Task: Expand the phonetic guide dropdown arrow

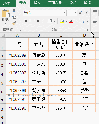Action: pyautogui.click(x=88, y=21)
